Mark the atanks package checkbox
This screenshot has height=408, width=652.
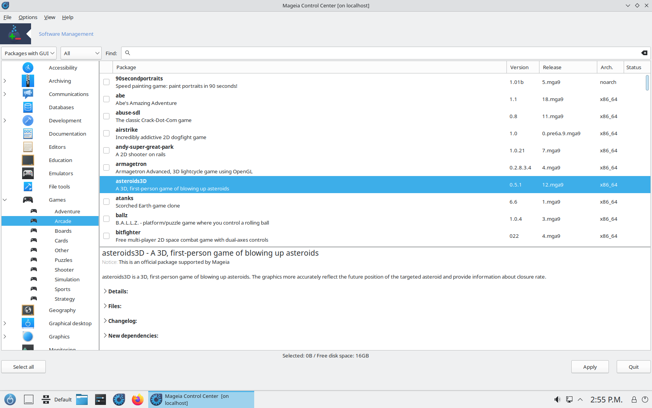(106, 202)
